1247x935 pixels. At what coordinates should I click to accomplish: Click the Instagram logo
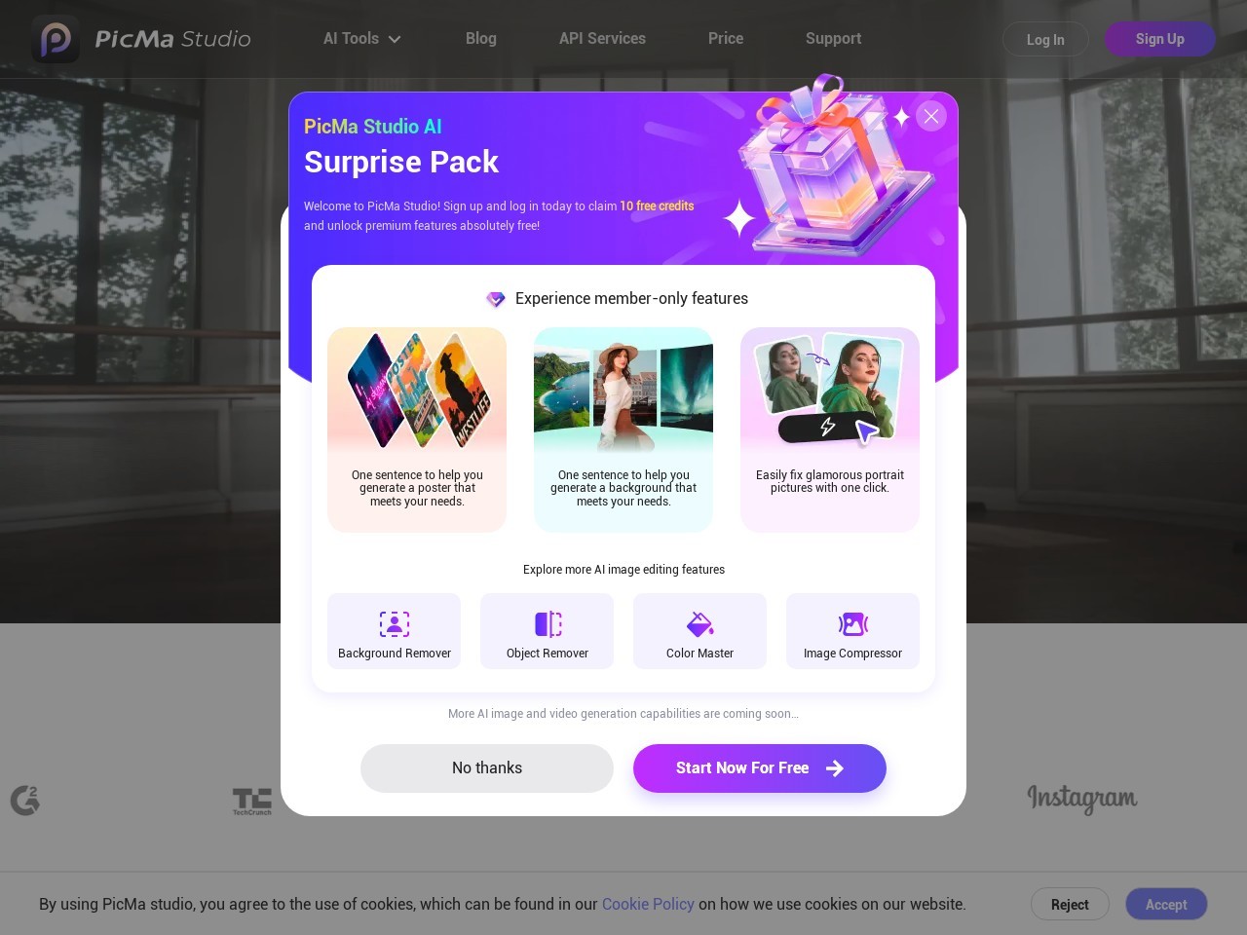1082,799
